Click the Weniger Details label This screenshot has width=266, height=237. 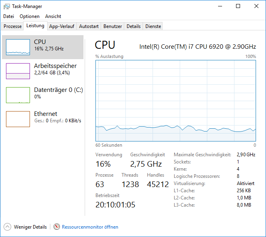click(30, 227)
